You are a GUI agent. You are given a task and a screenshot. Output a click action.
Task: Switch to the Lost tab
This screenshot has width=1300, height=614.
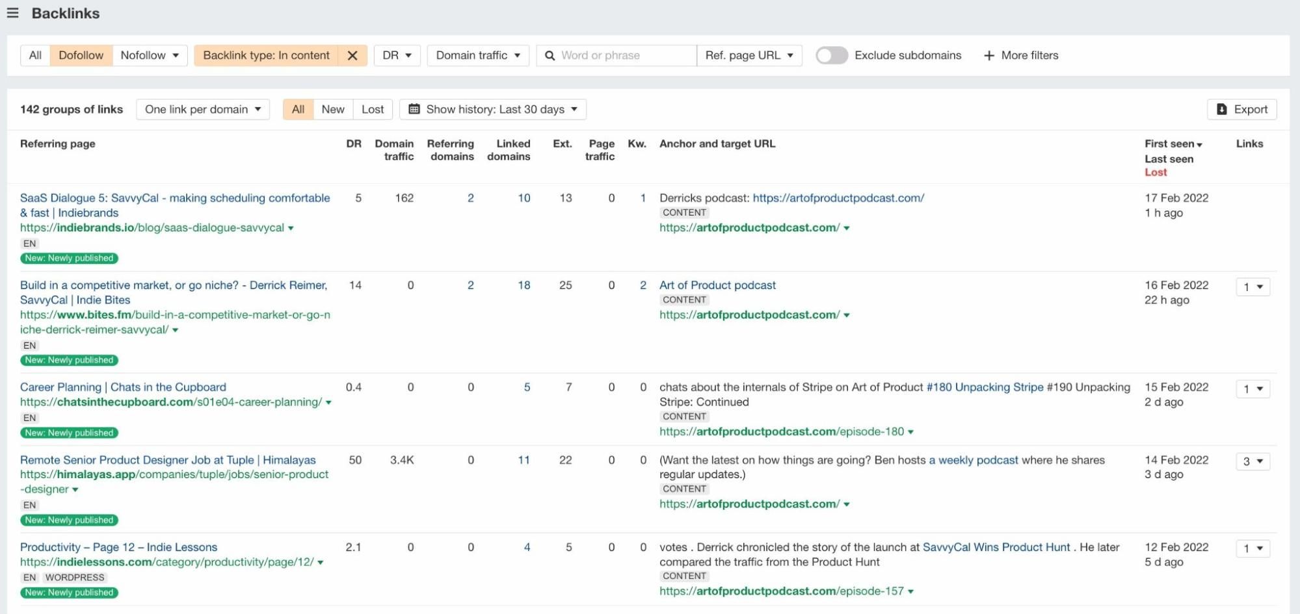coord(372,110)
